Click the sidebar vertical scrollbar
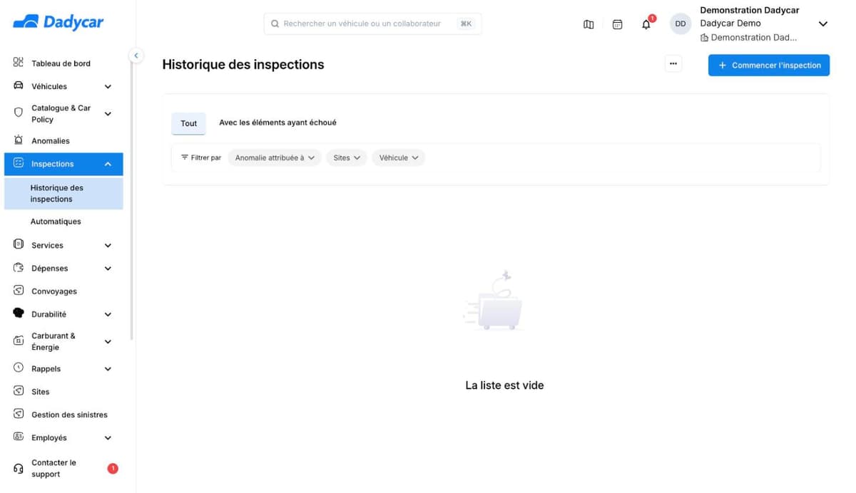The height and width of the screenshot is (493, 856). click(x=131, y=199)
